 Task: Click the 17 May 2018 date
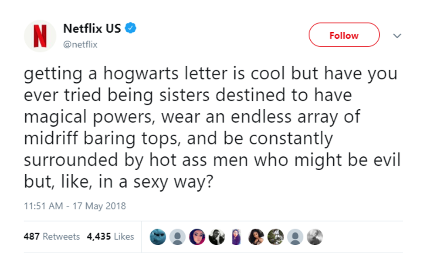100,206
